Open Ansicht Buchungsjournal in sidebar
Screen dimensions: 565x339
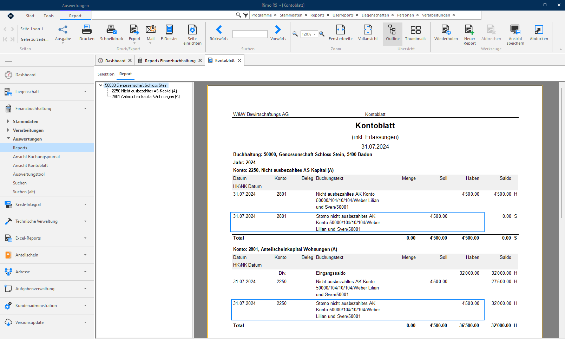point(36,157)
